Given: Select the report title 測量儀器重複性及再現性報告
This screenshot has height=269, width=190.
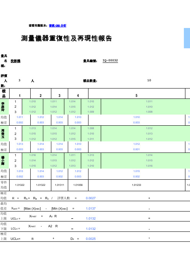Looking at the screenshot, I should coord(67,38).
